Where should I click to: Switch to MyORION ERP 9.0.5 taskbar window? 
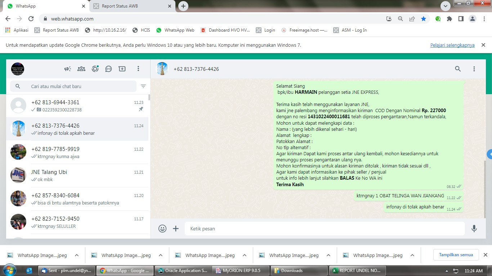click(241, 271)
